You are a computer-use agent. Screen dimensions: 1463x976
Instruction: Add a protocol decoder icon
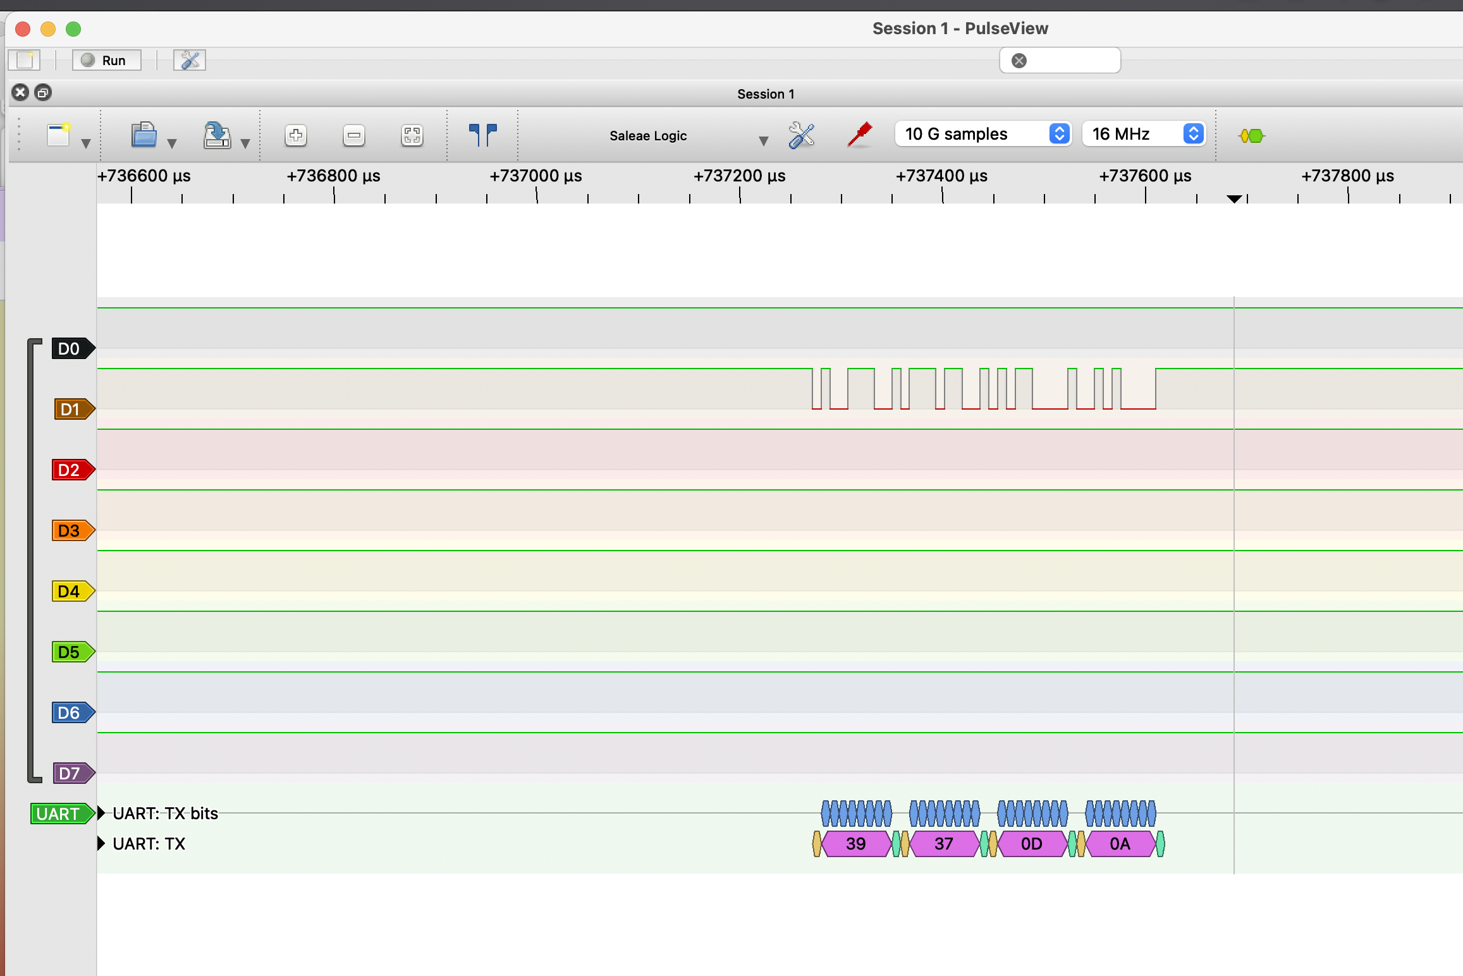point(1251,135)
